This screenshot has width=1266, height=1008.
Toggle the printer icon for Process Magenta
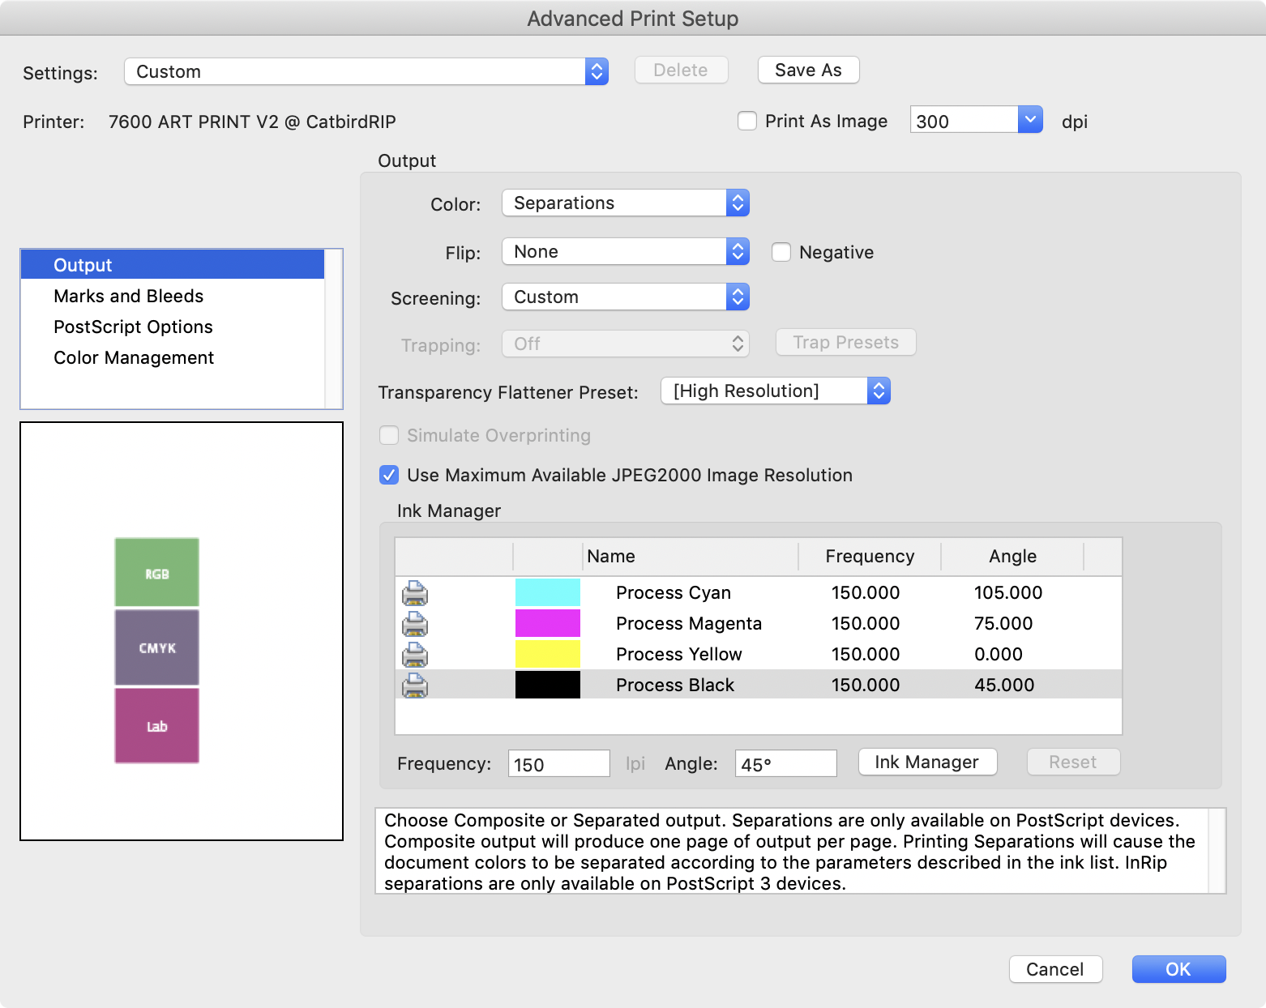coord(414,623)
